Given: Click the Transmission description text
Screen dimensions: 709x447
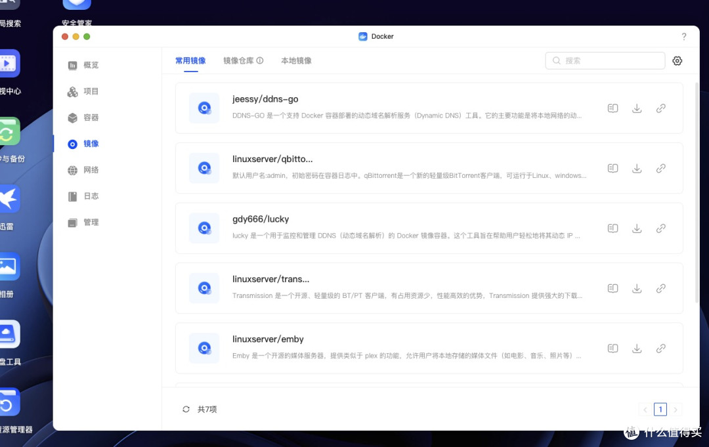Looking at the screenshot, I should (408, 295).
